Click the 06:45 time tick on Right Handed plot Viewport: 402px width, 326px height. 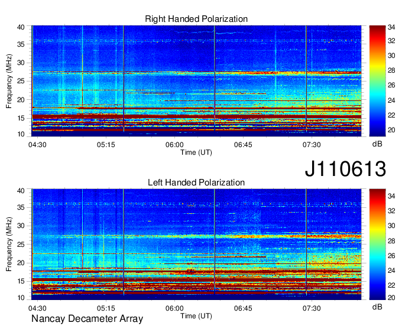tap(243, 145)
